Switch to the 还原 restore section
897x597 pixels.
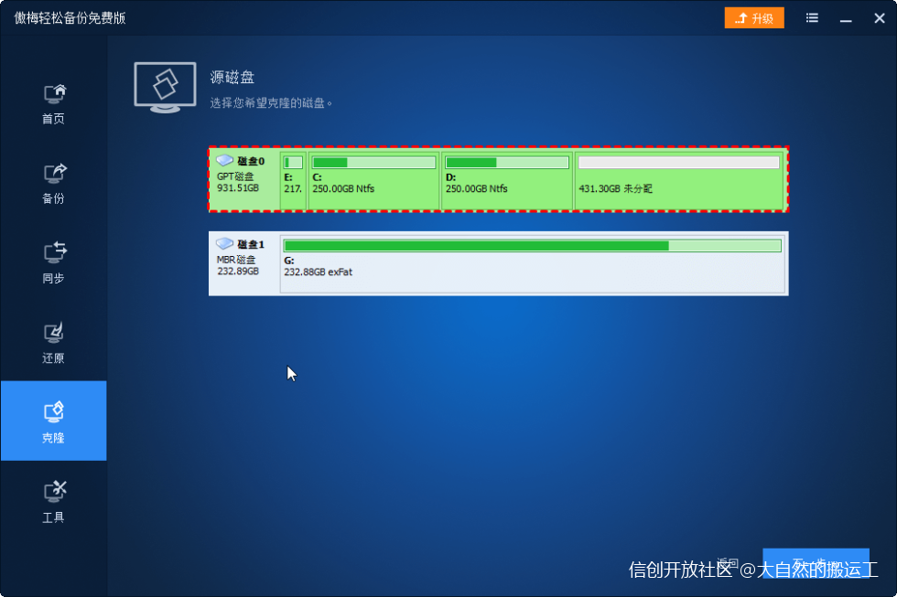coord(54,343)
